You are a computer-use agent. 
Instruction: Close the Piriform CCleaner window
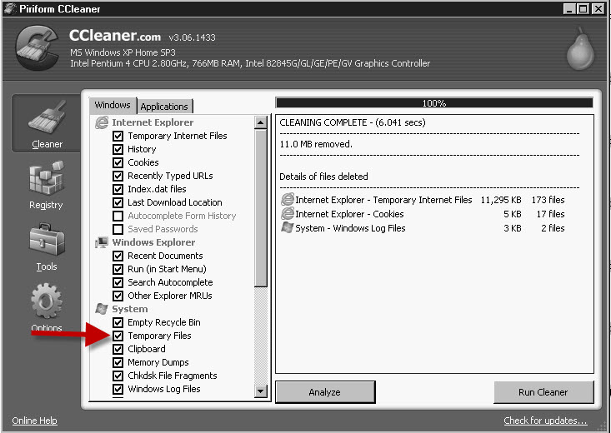pyautogui.click(x=598, y=8)
